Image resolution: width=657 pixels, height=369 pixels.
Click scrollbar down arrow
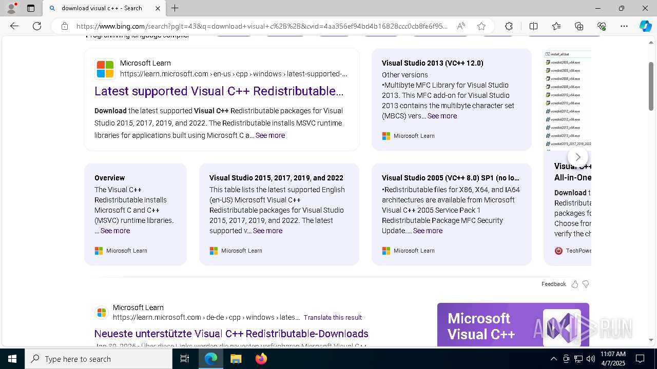(651, 340)
